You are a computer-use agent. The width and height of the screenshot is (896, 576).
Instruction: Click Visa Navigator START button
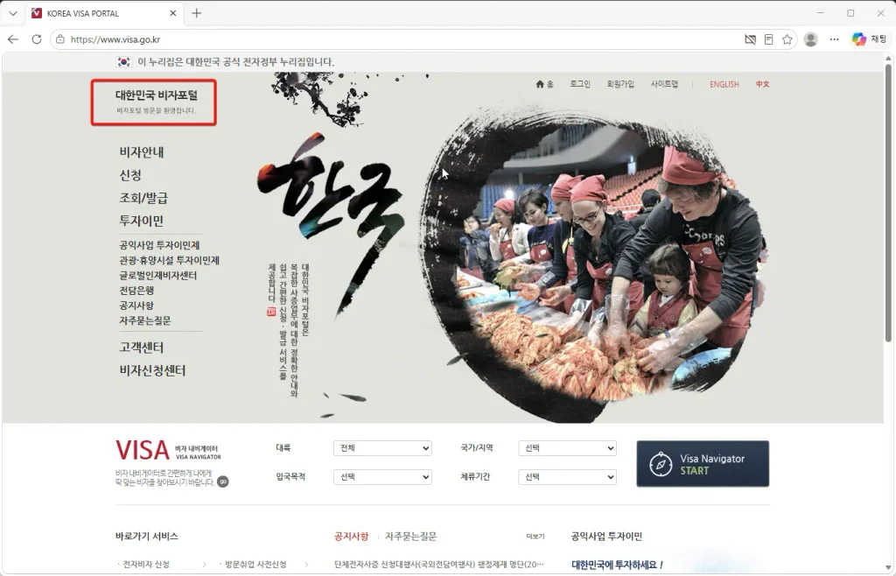click(x=703, y=464)
